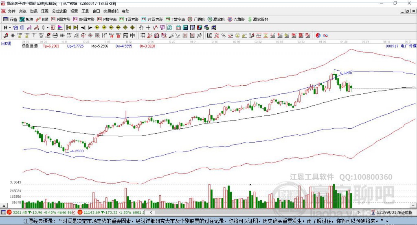The width and height of the screenshot is (417, 225).
Task: Open the 公式选股 menu
Action: point(59,11)
